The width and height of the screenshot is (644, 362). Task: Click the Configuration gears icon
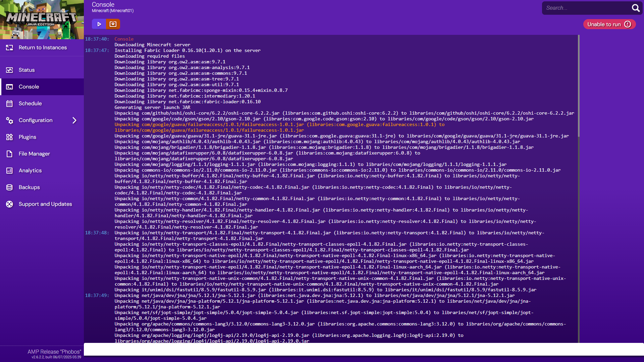tap(9, 120)
